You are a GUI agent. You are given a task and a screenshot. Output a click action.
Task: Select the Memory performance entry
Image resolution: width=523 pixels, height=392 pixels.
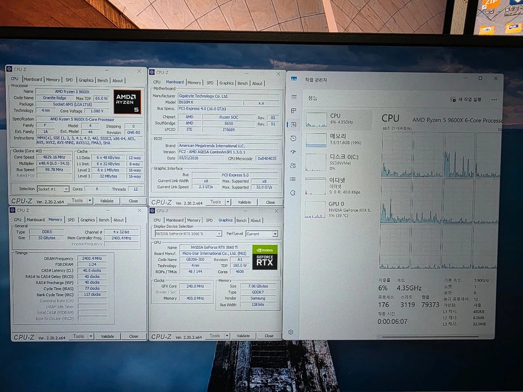338,140
